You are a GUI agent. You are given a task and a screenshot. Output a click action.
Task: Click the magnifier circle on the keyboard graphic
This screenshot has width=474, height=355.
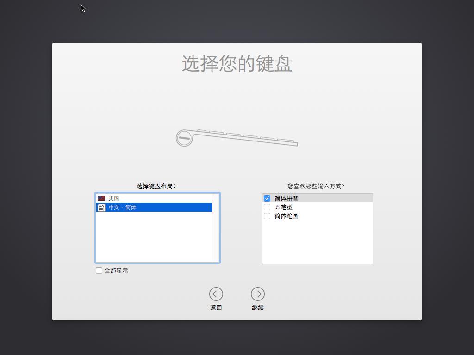click(184, 138)
